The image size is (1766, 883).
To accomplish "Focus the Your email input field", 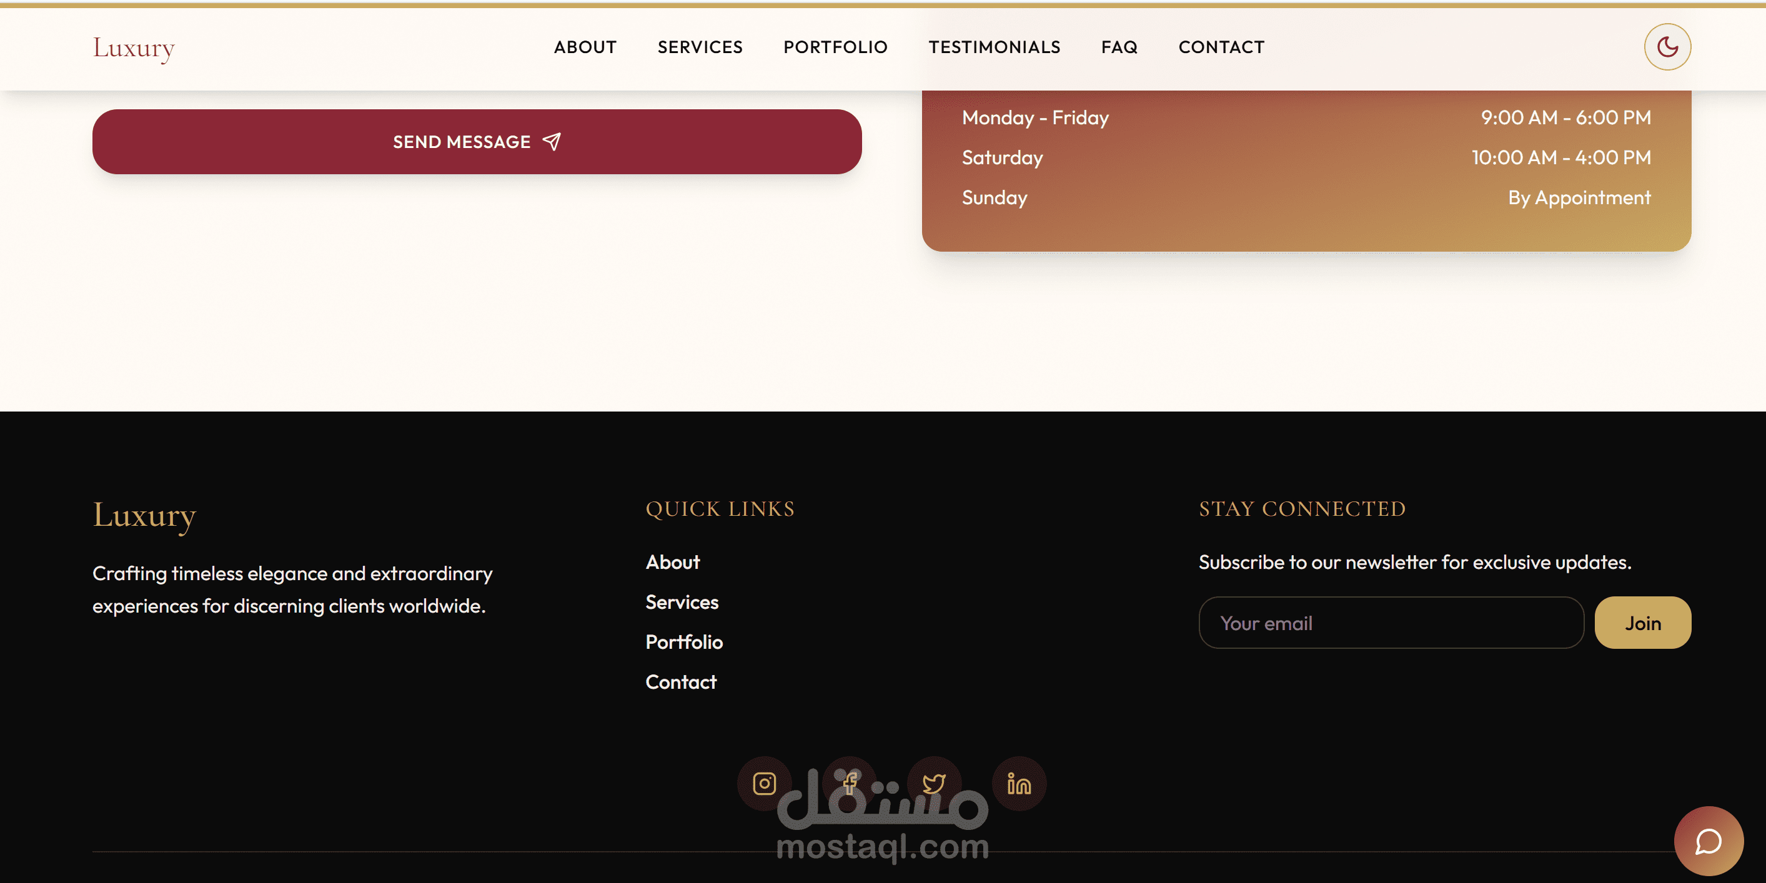I will click(x=1391, y=623).
